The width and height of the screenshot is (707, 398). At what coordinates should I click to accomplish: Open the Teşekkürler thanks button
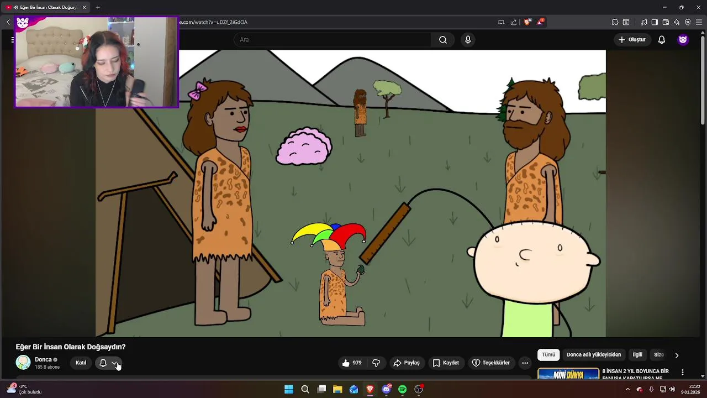coord(491,363)
